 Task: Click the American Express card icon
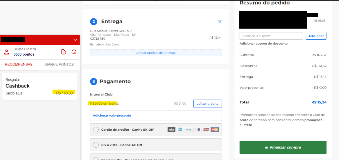tap(180, 130)
